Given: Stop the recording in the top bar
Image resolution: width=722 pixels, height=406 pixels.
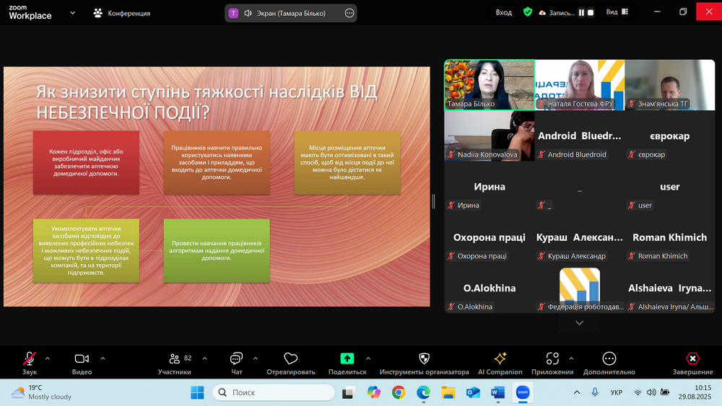Looking at the screenshot, I should coord(591,12).
